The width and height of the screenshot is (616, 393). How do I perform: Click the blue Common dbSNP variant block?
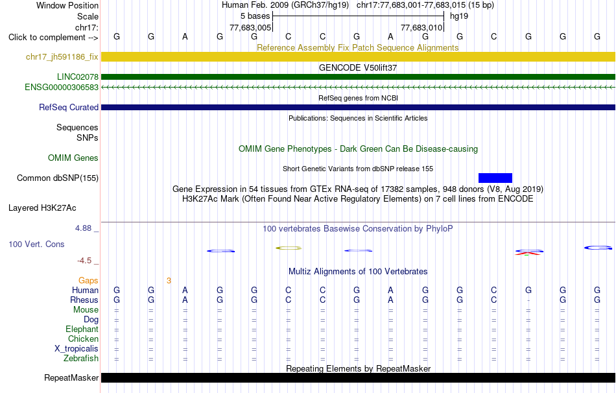coord(495,178)
